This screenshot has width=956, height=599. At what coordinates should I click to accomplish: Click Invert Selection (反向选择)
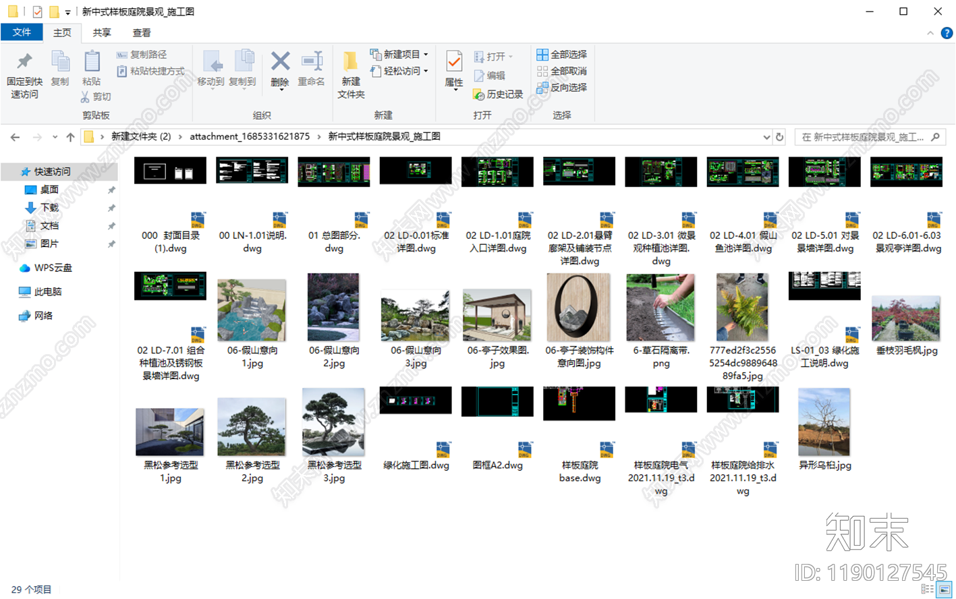point(562,88)
